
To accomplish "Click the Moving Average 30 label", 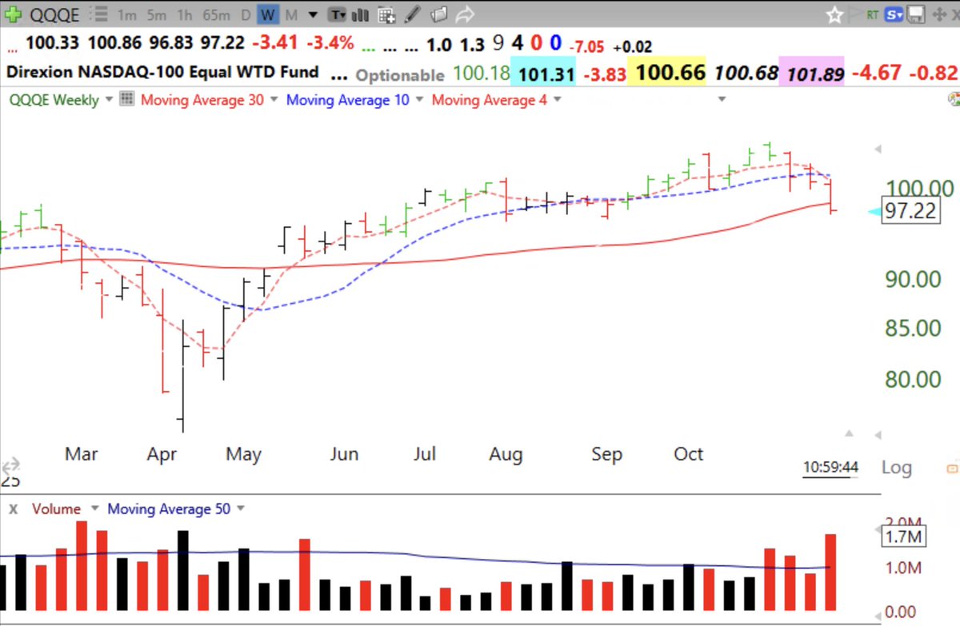I will coord(202,99).
